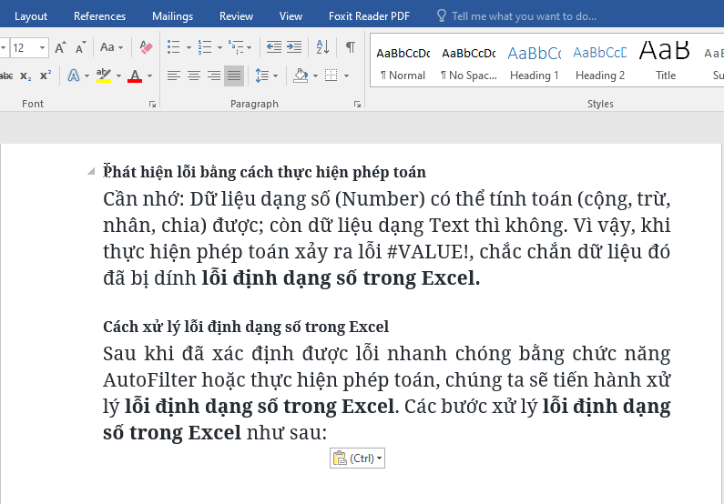Open the Foxit Reader PDF tab
The height and width of the screenshot is (504, 724).
369,16
